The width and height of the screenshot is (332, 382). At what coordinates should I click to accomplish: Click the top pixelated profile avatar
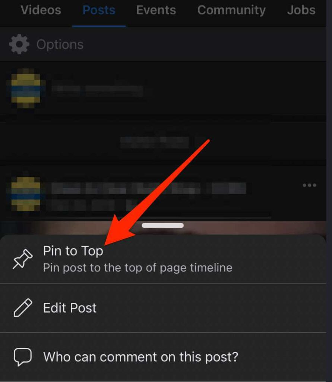(26, 89)
